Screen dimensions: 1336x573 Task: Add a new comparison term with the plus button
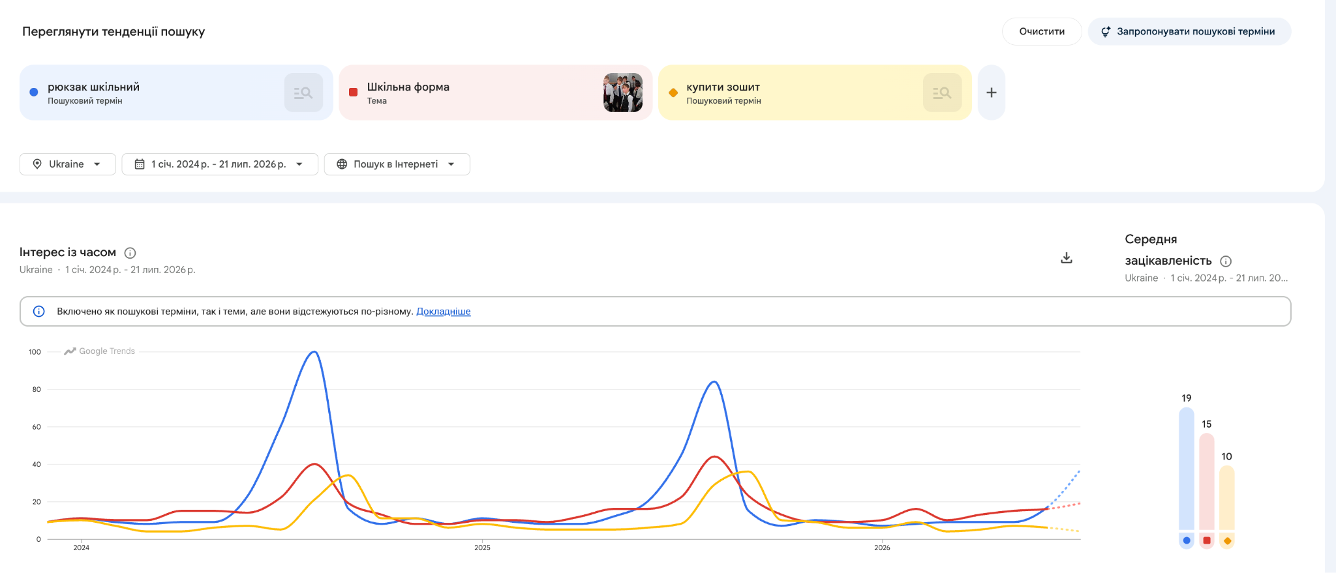(992, 93)
